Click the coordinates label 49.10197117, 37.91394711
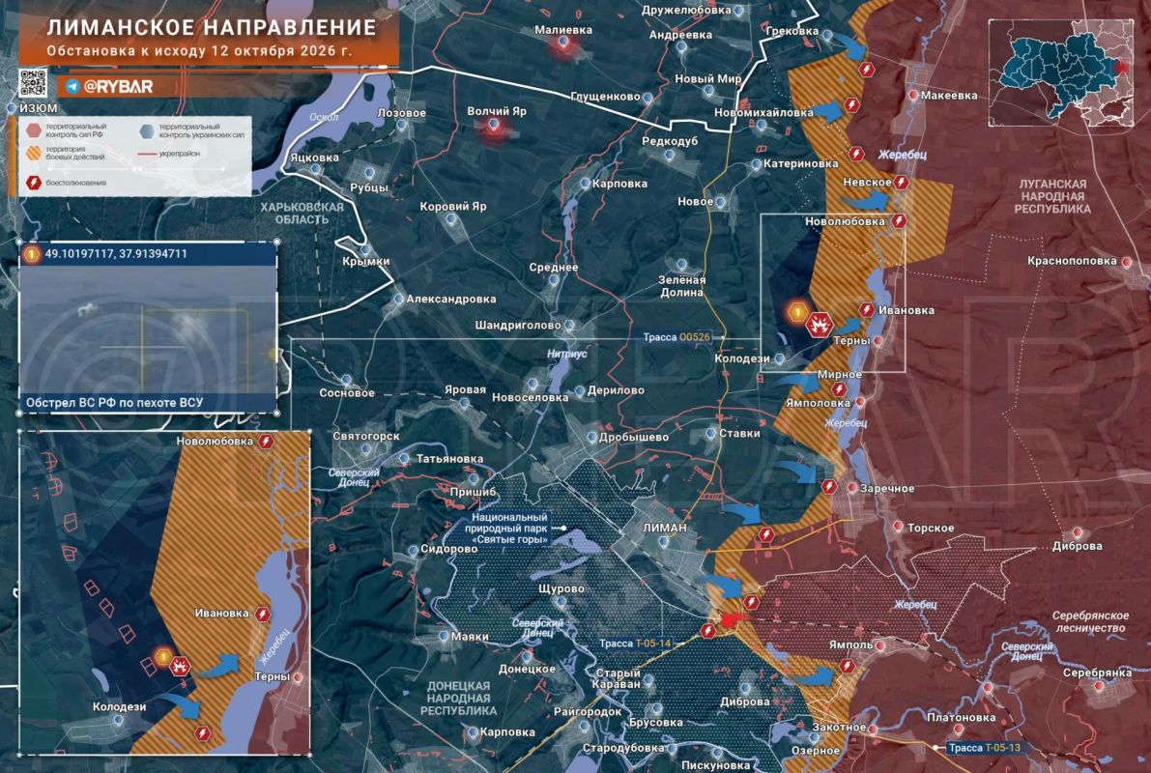Viewport: 1151px width, 773px height. (116, 254)
